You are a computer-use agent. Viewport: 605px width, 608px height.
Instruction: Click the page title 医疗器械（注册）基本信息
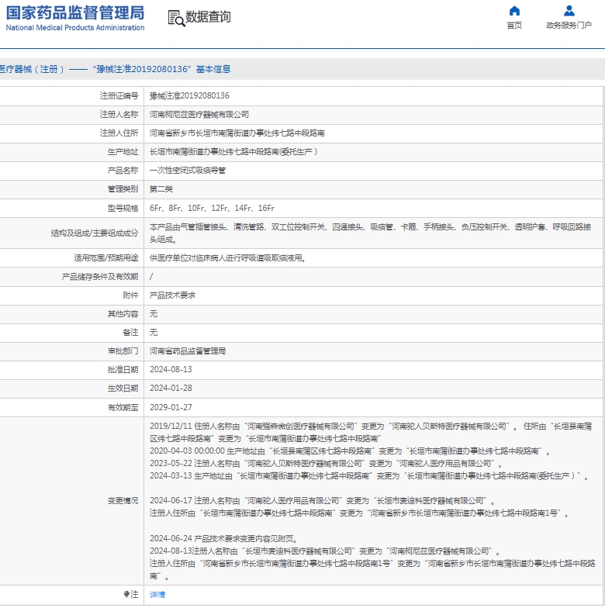coord(115,69)
